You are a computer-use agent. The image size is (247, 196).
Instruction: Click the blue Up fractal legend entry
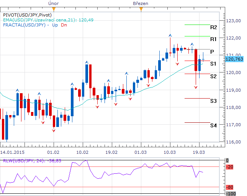[55, 25]
